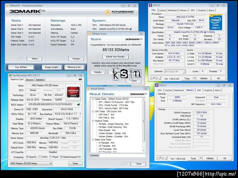Click Validate button in CPU-Z Memory window
This screenshot has width=238, height=178.
tap(209, 159)
